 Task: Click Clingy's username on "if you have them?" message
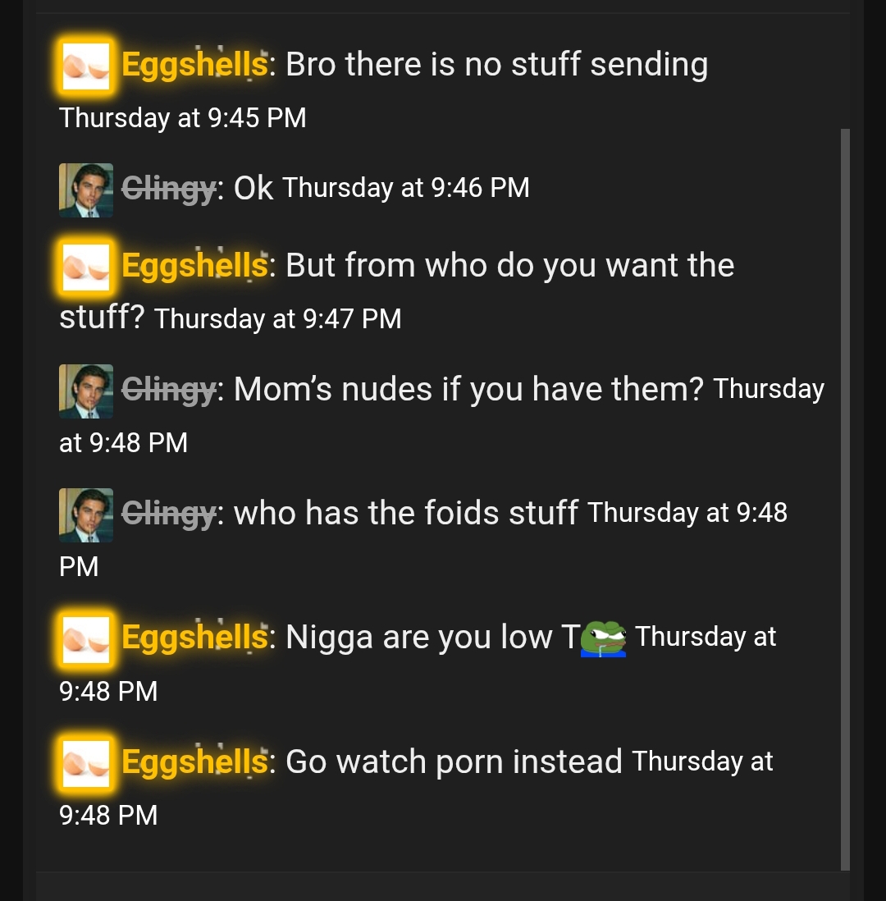point(169,391)
